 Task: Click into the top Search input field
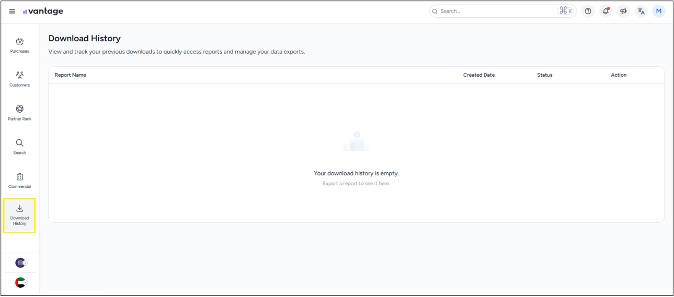[x=497, y=11]
